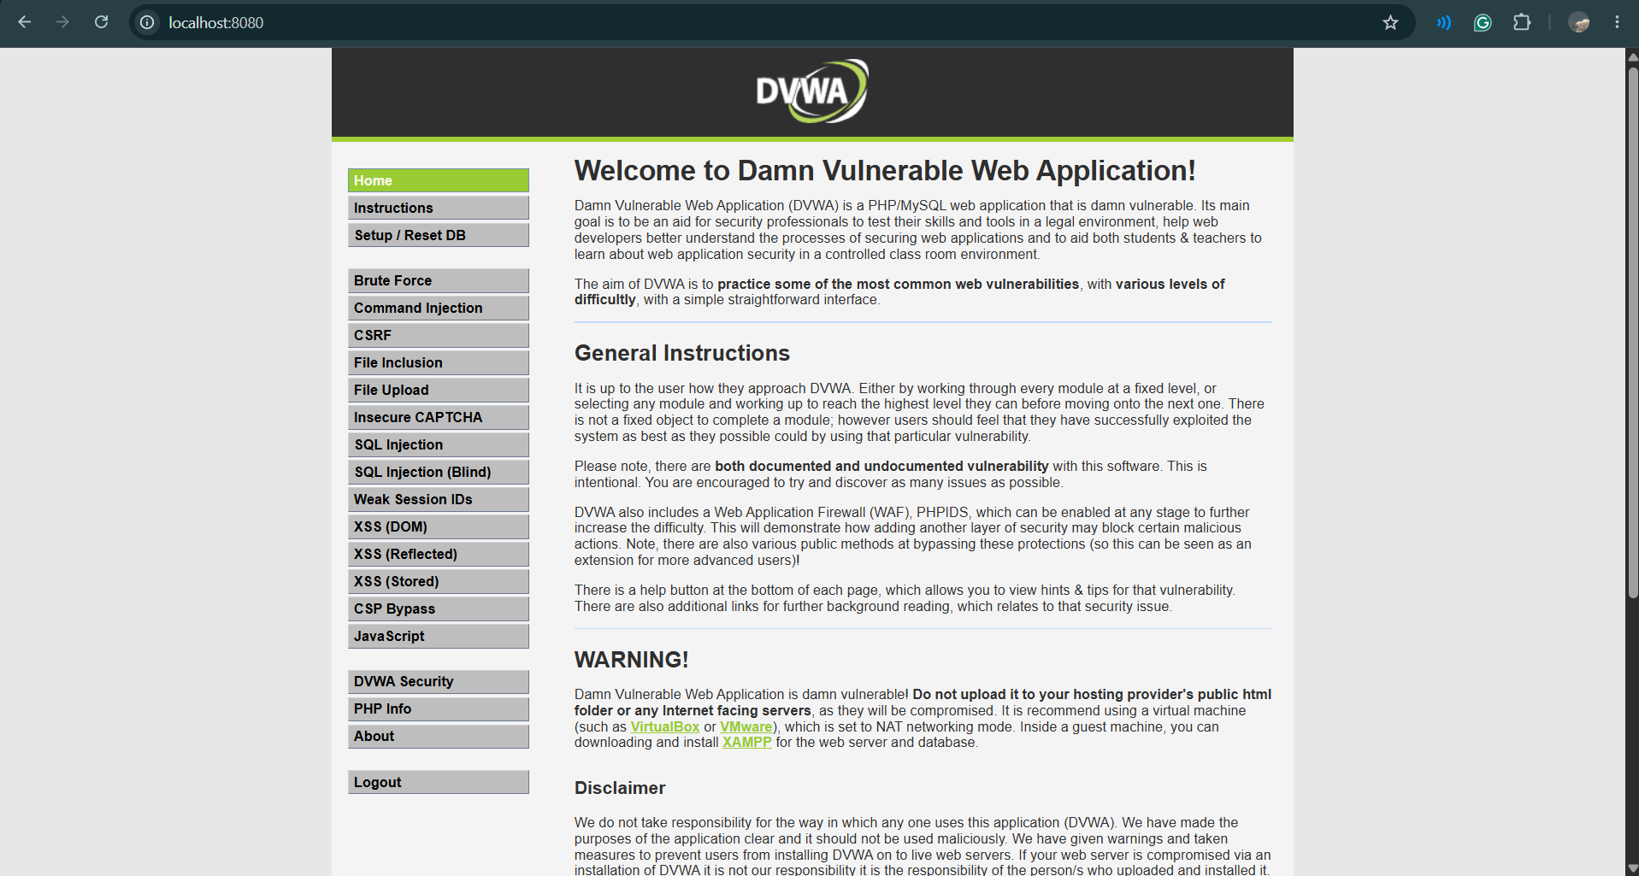Click the 'Welcome to Damn Vulnerable Web Application!' heading
The image size is (1639, 876).
885,171
